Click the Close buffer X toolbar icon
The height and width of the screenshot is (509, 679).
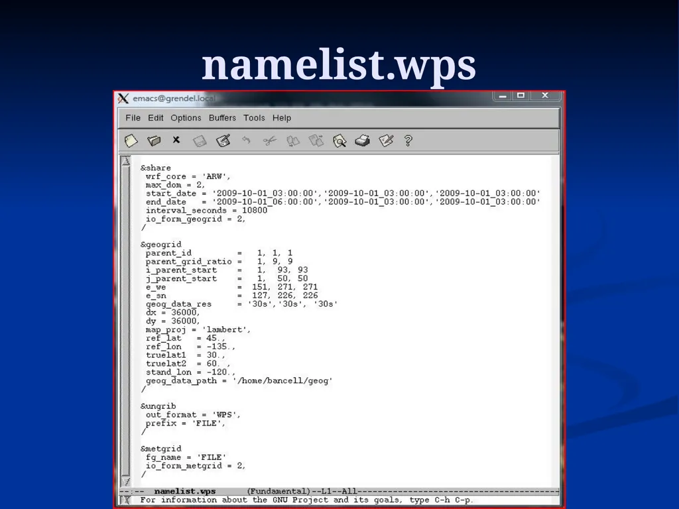coord(176,140)
